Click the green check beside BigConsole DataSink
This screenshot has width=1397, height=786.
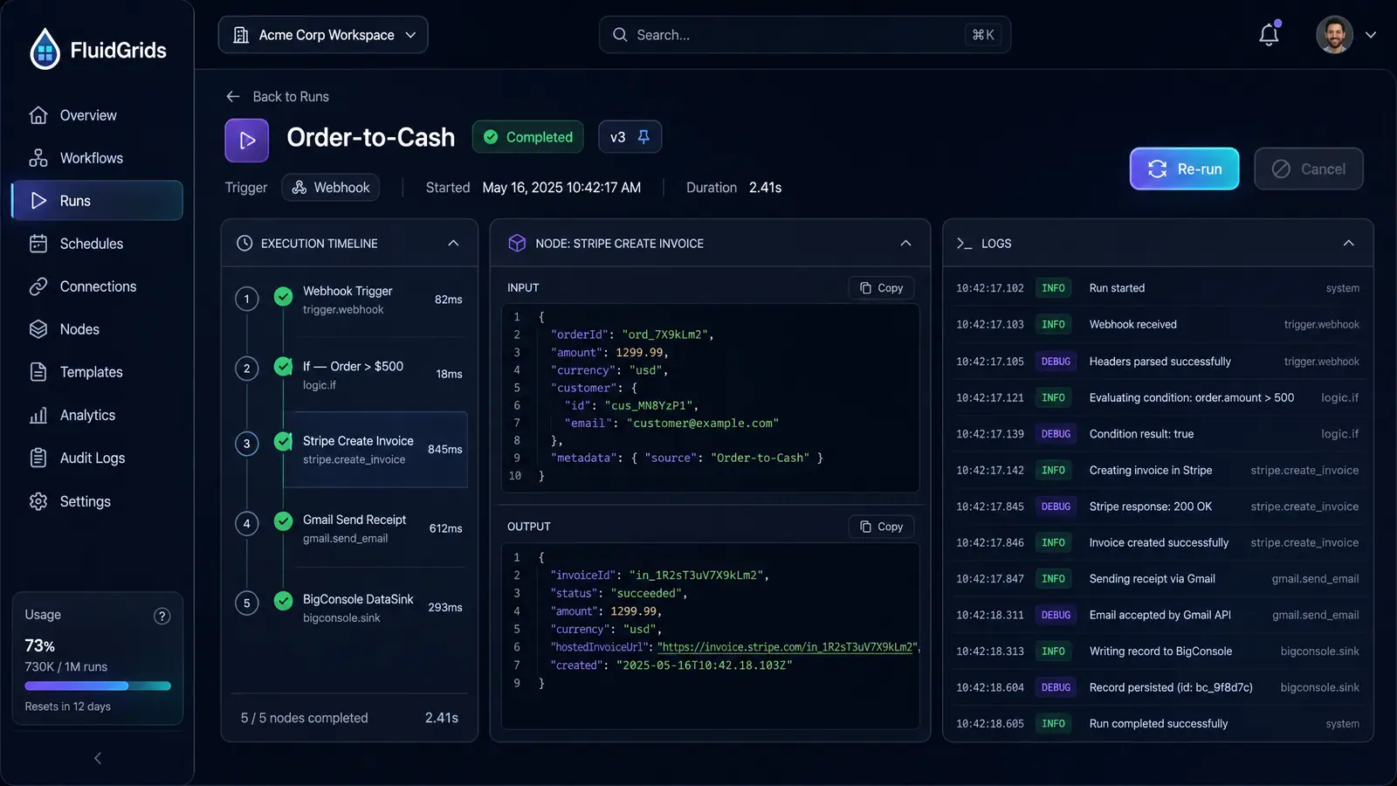click(x=283, y=601)
